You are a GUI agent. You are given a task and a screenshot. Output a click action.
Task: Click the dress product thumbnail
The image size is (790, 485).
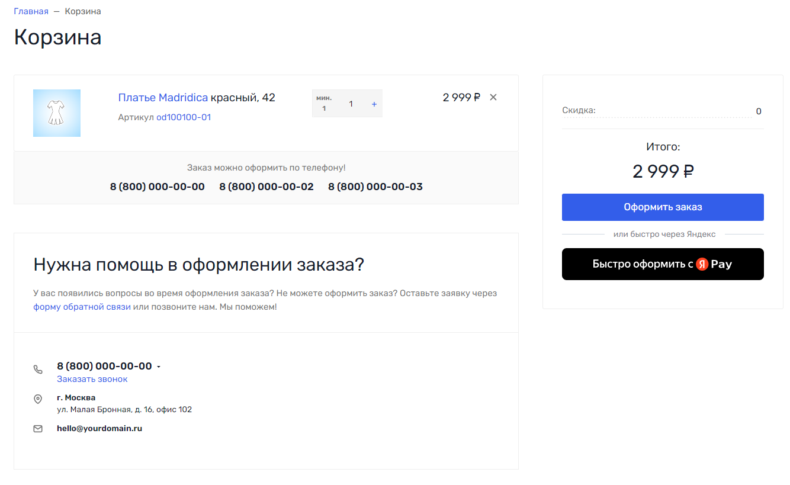click(x=57, y=113)
